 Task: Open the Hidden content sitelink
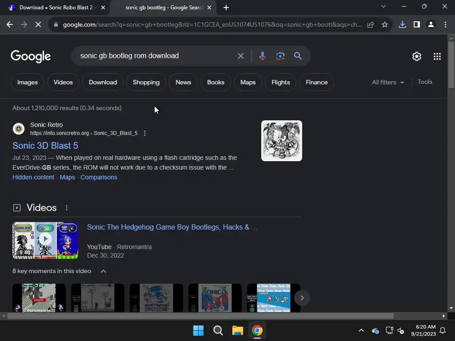tap(33, 177)
